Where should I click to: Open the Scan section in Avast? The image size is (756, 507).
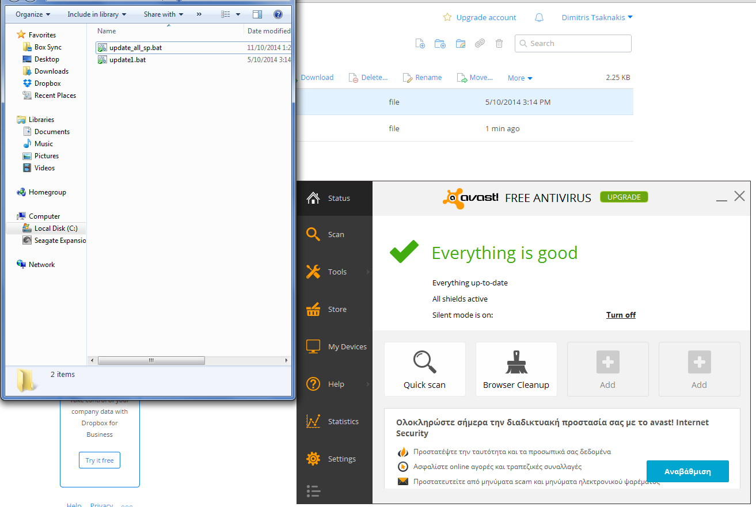tap(334, 234)
